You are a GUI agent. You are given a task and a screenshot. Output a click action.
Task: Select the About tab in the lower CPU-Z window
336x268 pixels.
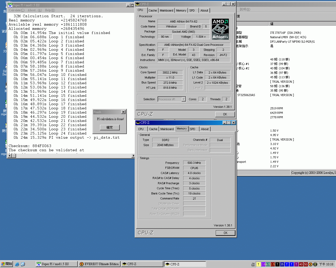click(205, 129)
